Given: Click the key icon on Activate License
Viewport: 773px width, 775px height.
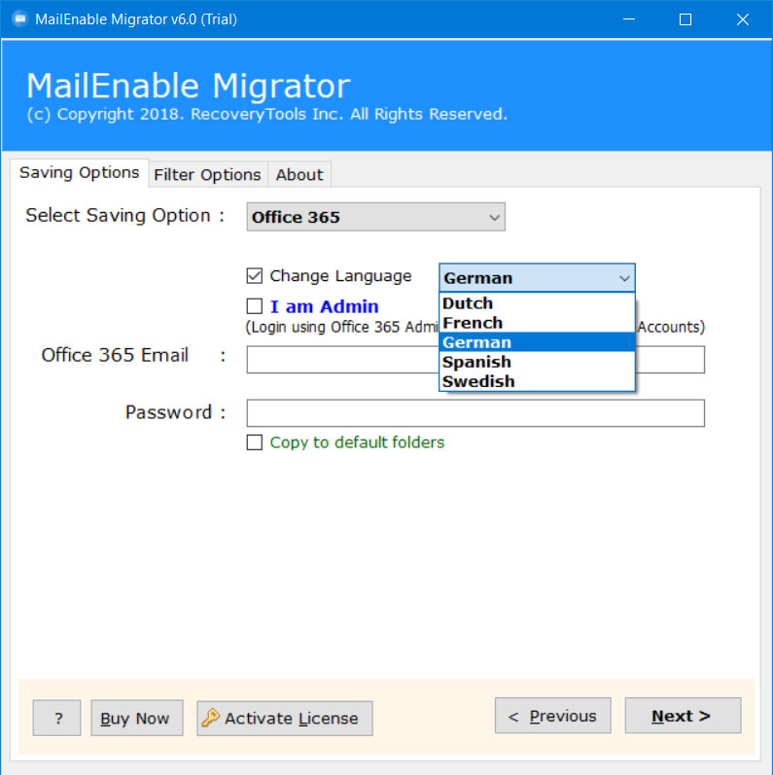Looking at the screenshot, I should coord(211,718).
